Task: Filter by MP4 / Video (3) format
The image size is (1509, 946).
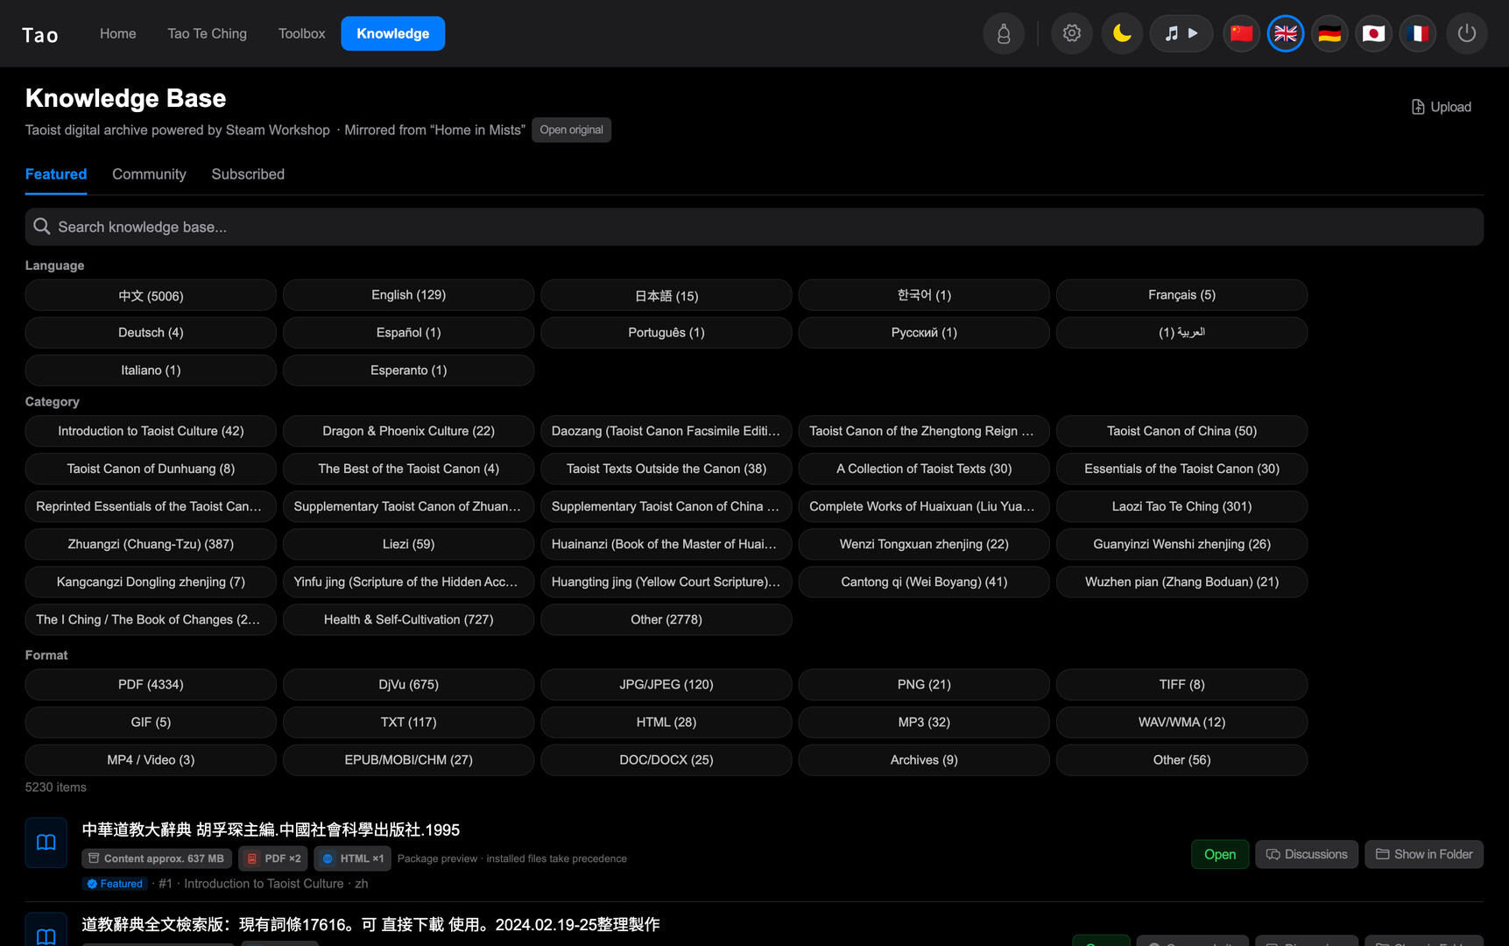Action: (x=151, y=759)
